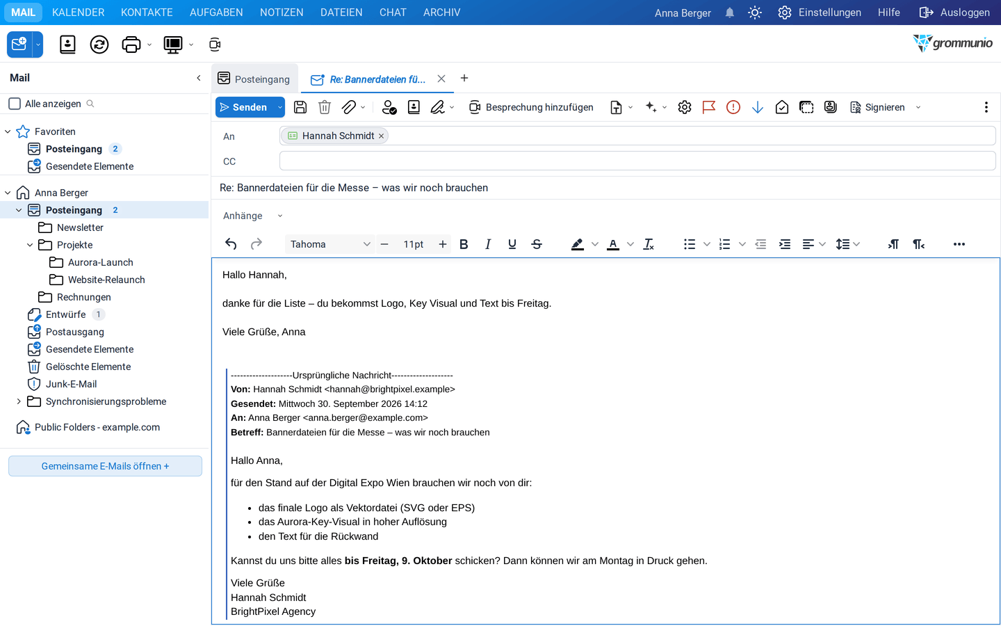The width and height of the screenshot is (1001, 626).
Task: Open the three-dot more options in editor toolbar
Action: click(x=959, y=244)
